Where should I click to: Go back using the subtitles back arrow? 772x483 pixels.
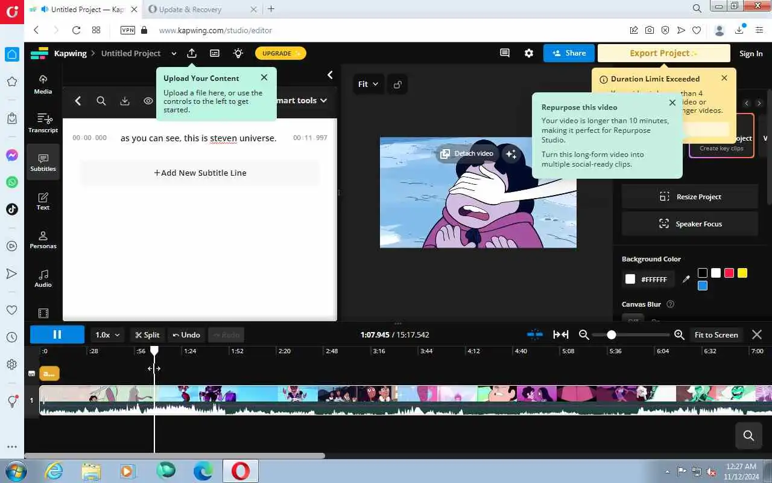78,101
